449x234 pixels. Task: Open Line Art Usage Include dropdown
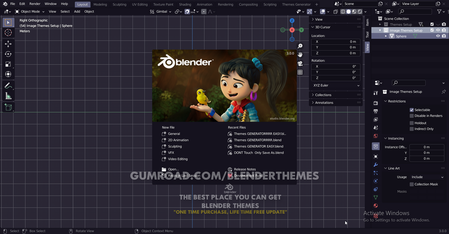tap(427, 177)
